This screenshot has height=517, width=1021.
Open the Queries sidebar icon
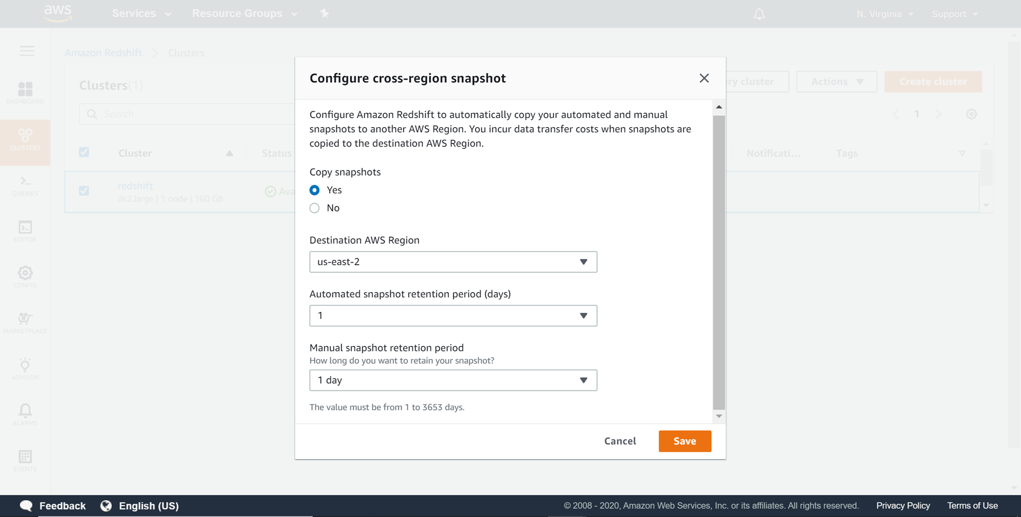25,185
